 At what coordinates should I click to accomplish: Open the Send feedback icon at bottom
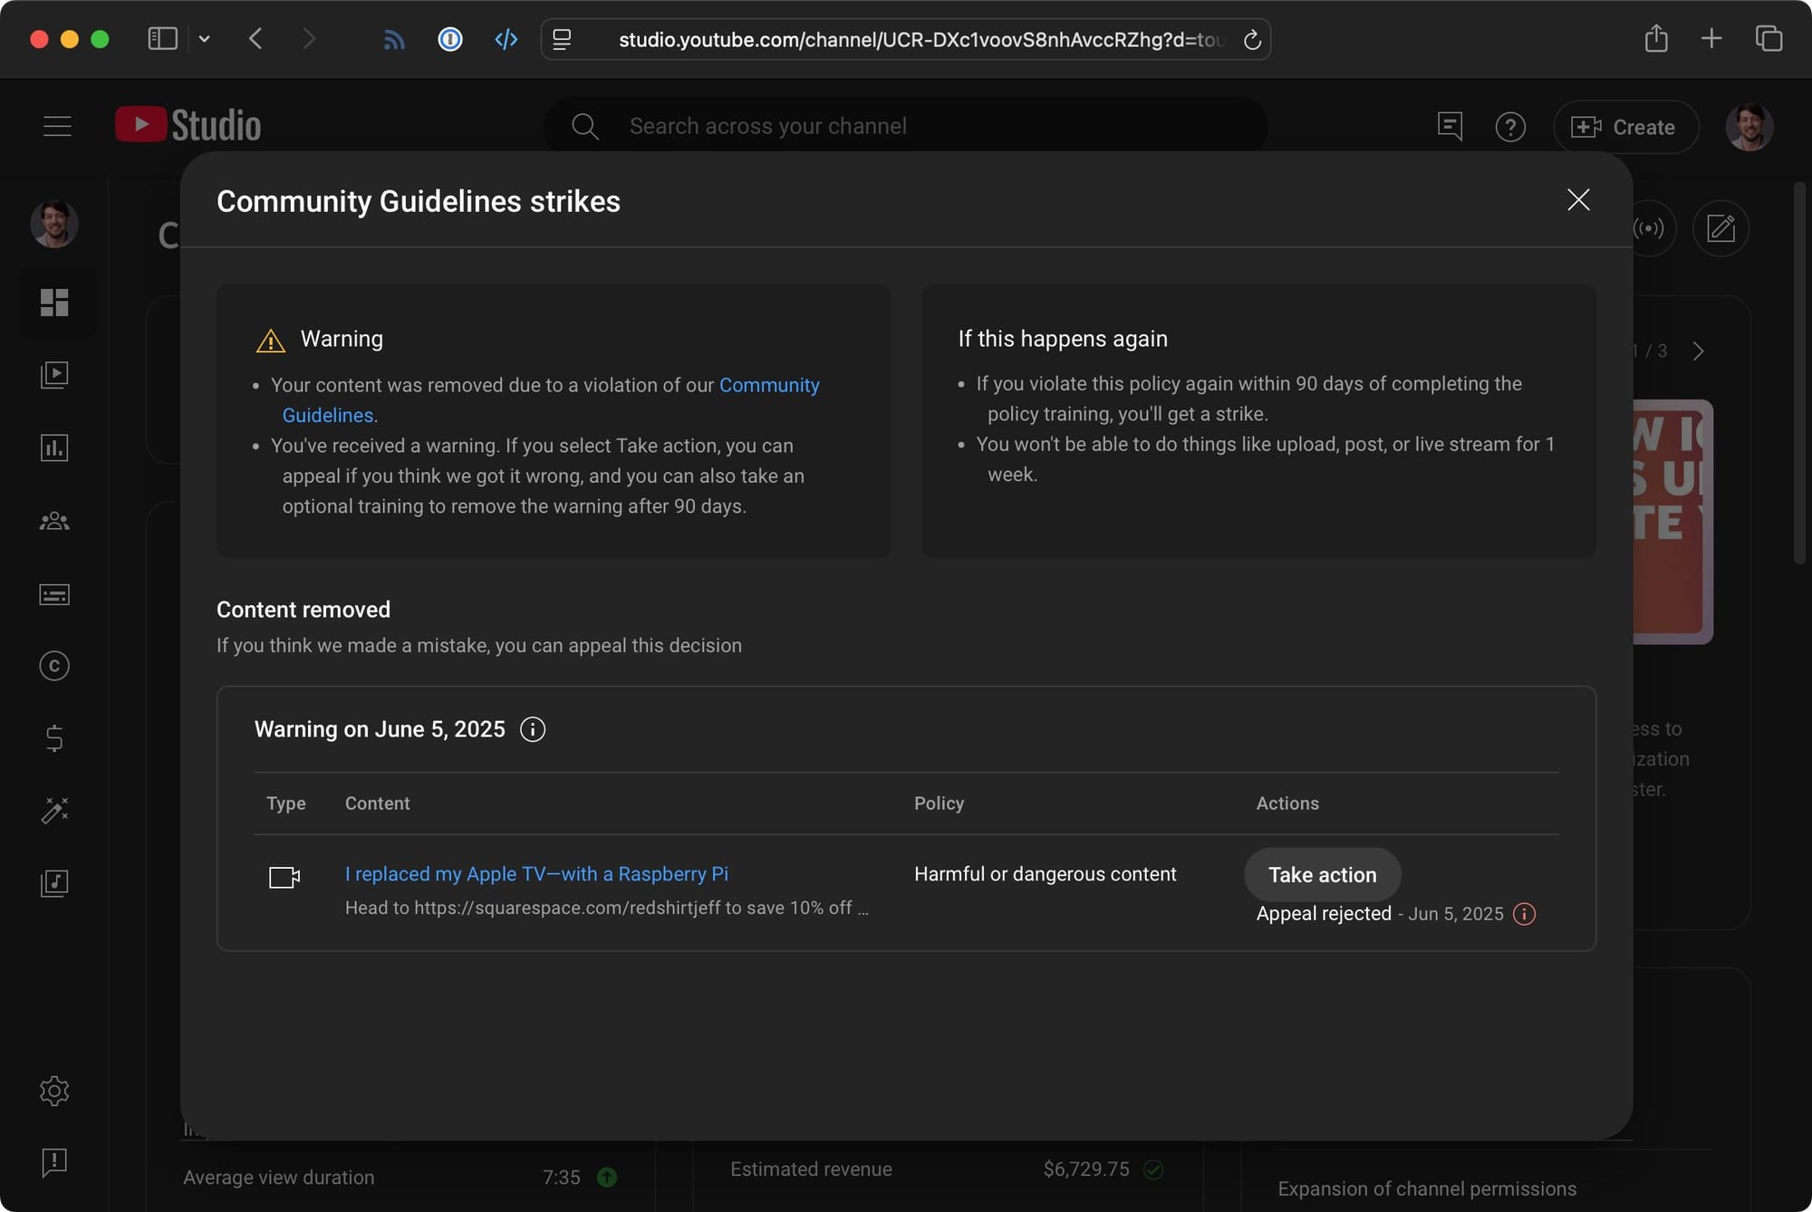click(55, 1164)
